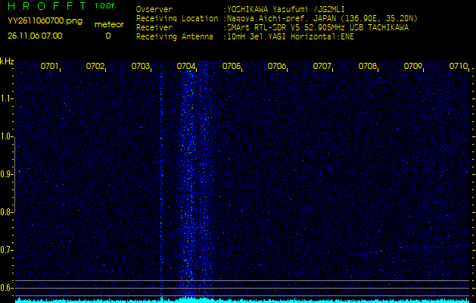The height and width of the screenshot is (303, 476).
Task: Click the 0707 time marker
Action: tap(322, 67)
